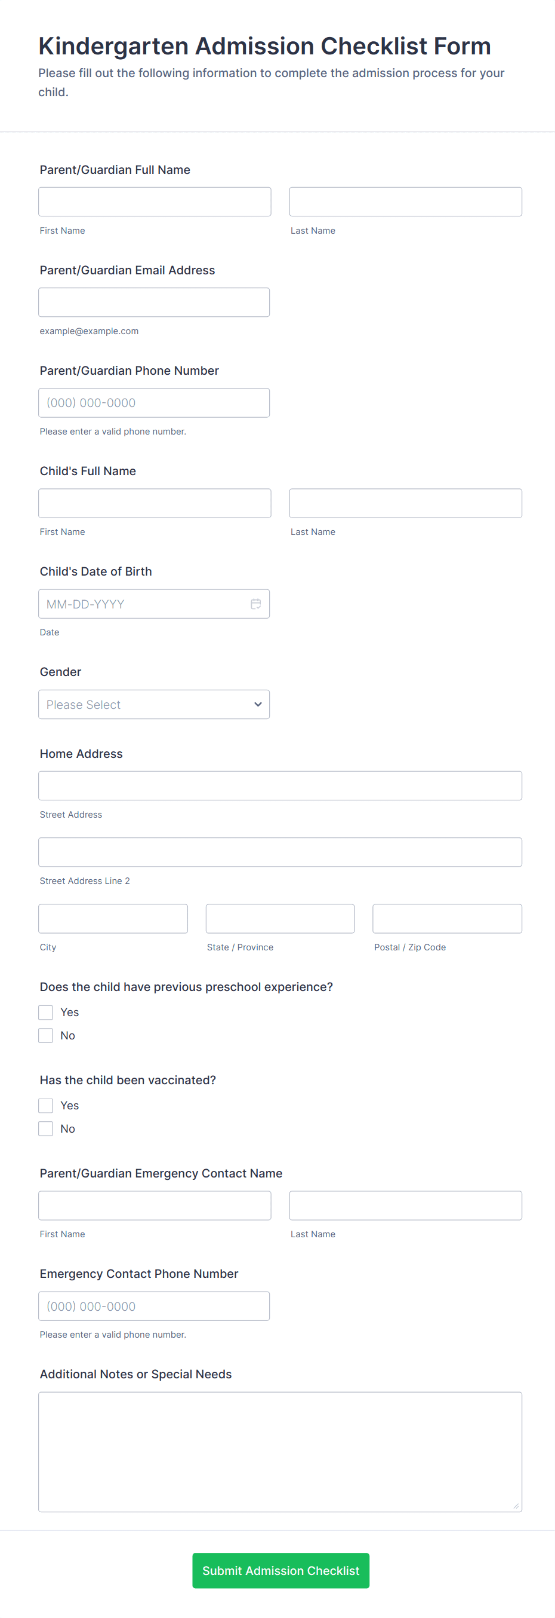Select the Child's Date of Birth input

pyautogui.click(x=155, y=604)
